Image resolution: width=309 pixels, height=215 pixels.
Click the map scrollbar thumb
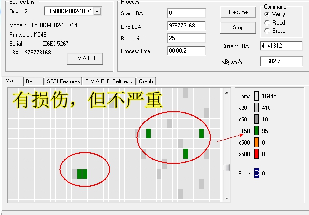(x=227, y=168)
